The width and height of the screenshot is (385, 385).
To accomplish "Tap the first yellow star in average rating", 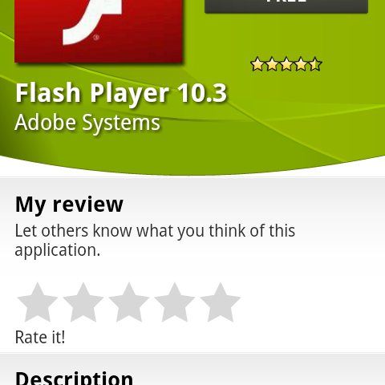I will coord(257,64).
